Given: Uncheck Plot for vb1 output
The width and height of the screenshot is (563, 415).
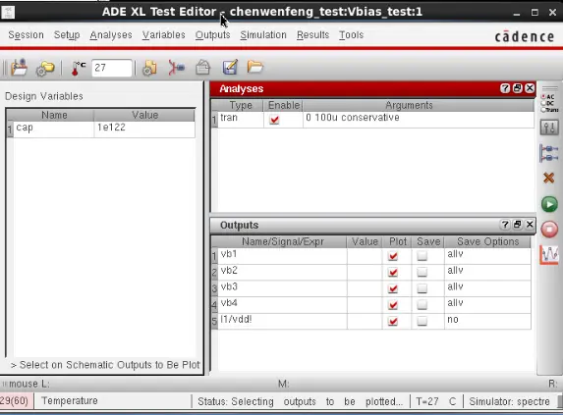Looking at the screenshot, I should pos(393,255).
